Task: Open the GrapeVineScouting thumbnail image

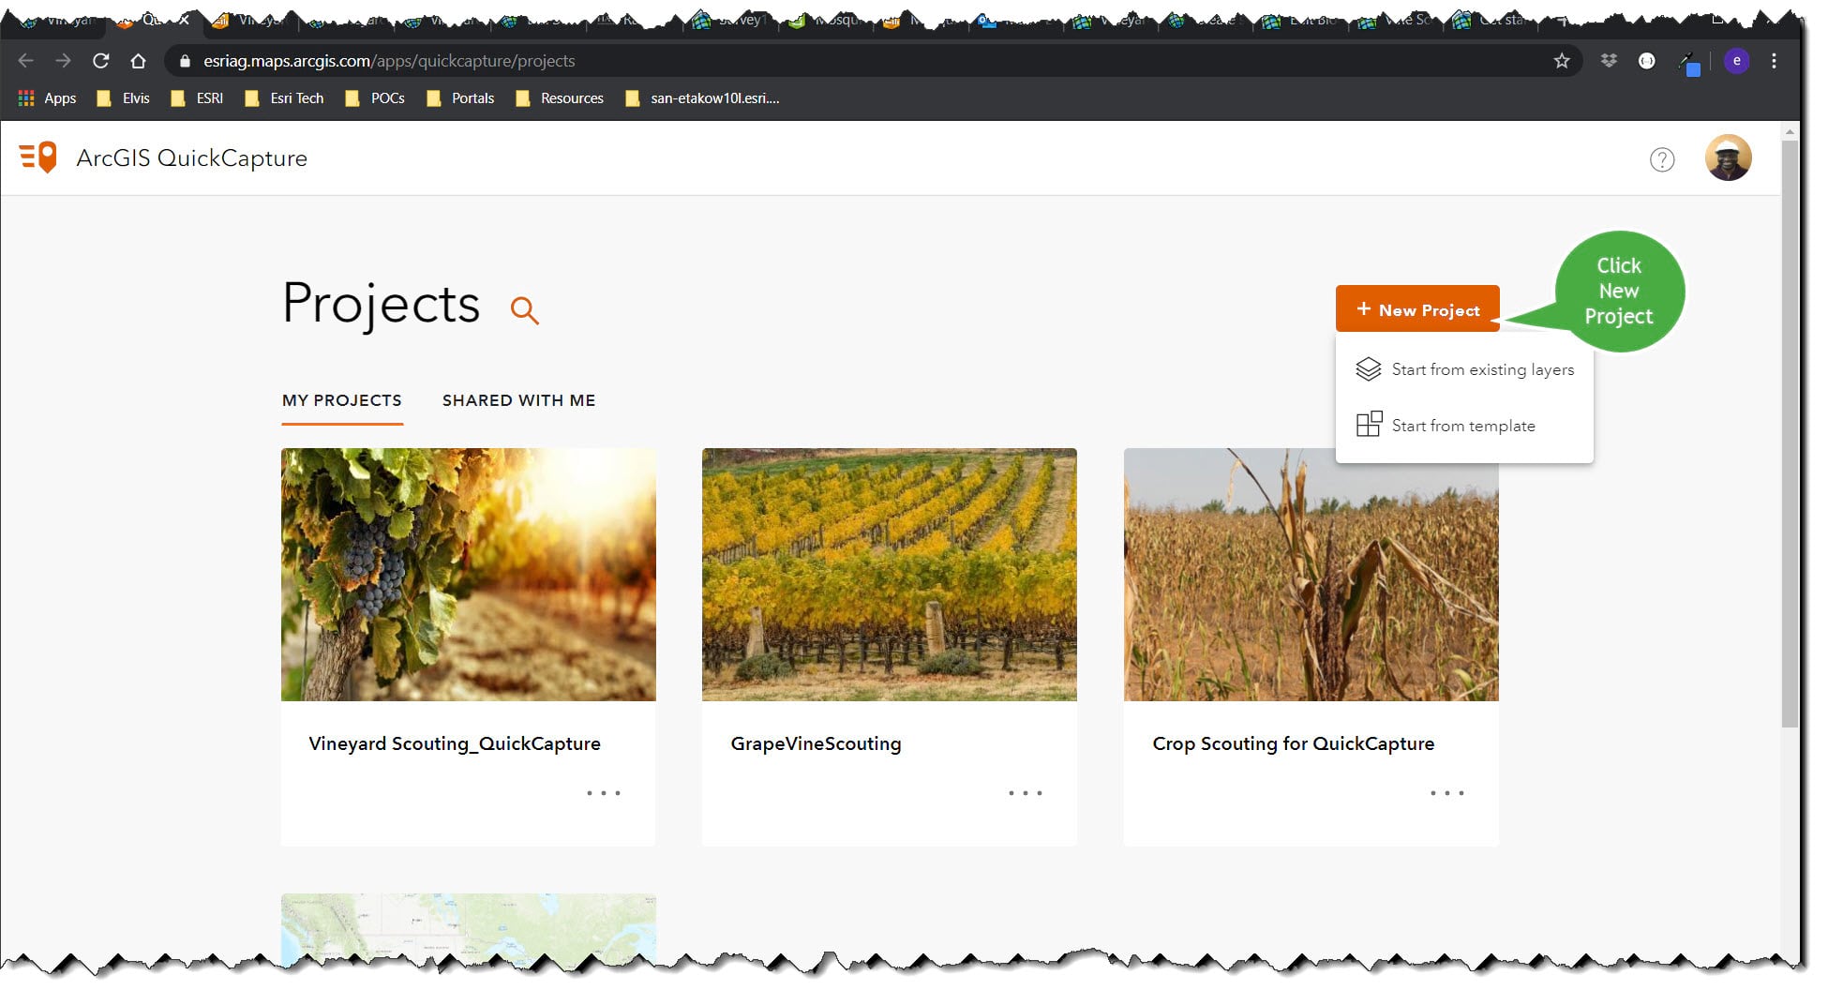Action: [x=890, y=575]
